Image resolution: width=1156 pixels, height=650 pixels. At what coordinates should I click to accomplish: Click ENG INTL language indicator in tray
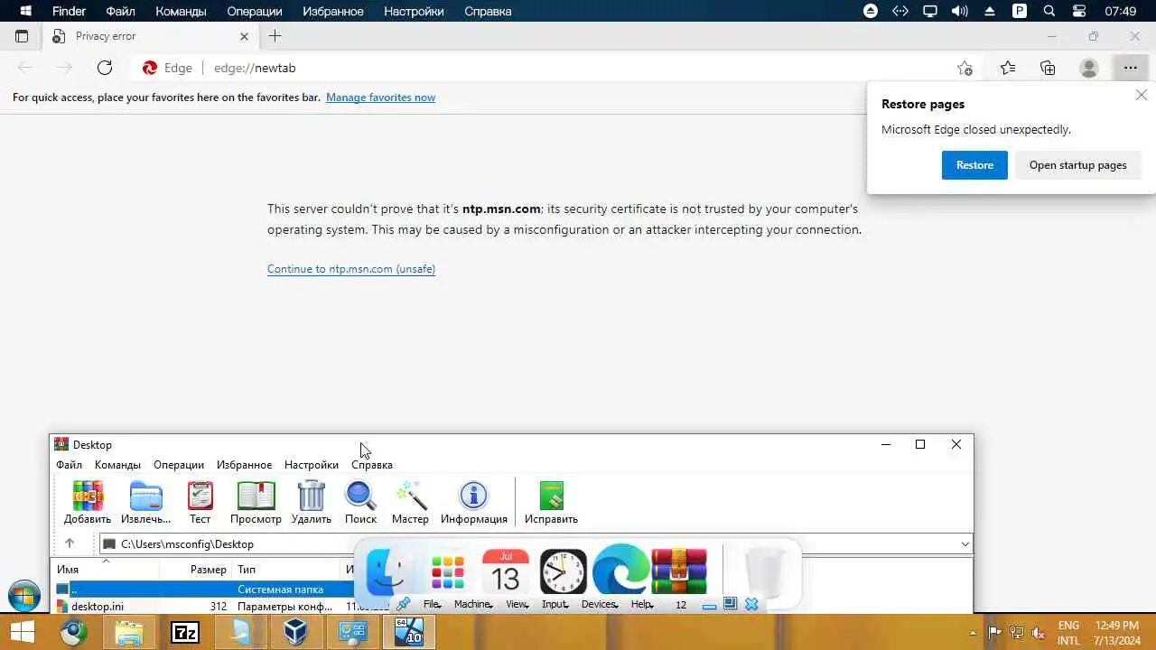pos(1068,633)
